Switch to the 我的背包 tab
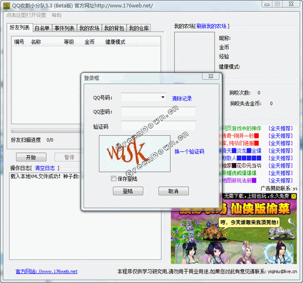303x283 pixels. pos(114,28)
